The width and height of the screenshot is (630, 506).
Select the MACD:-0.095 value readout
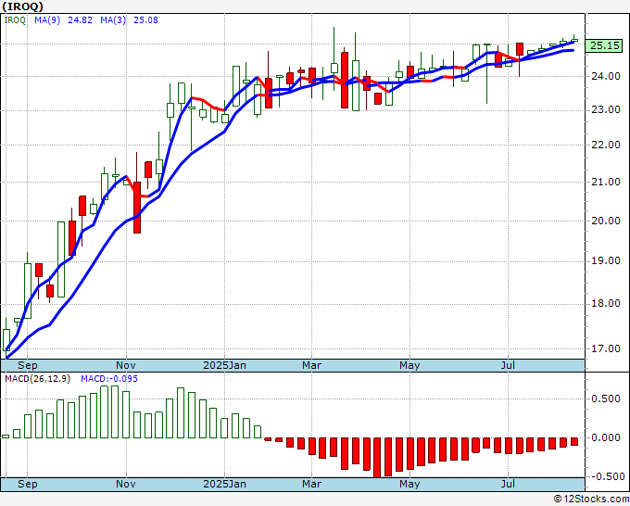[109, 379]
